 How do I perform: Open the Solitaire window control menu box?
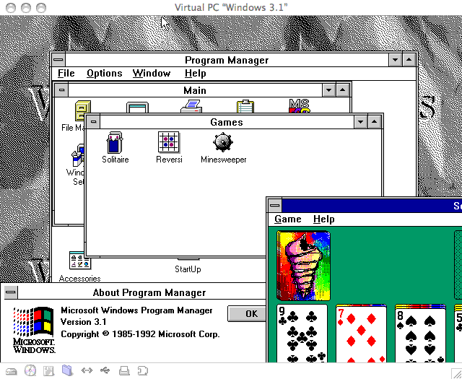275,205
